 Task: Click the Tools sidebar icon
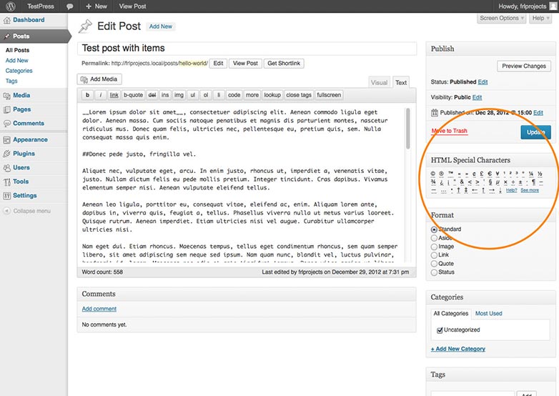coord(6,182)
